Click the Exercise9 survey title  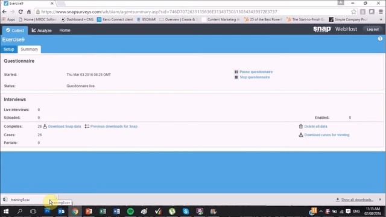(x=13, y=40)
